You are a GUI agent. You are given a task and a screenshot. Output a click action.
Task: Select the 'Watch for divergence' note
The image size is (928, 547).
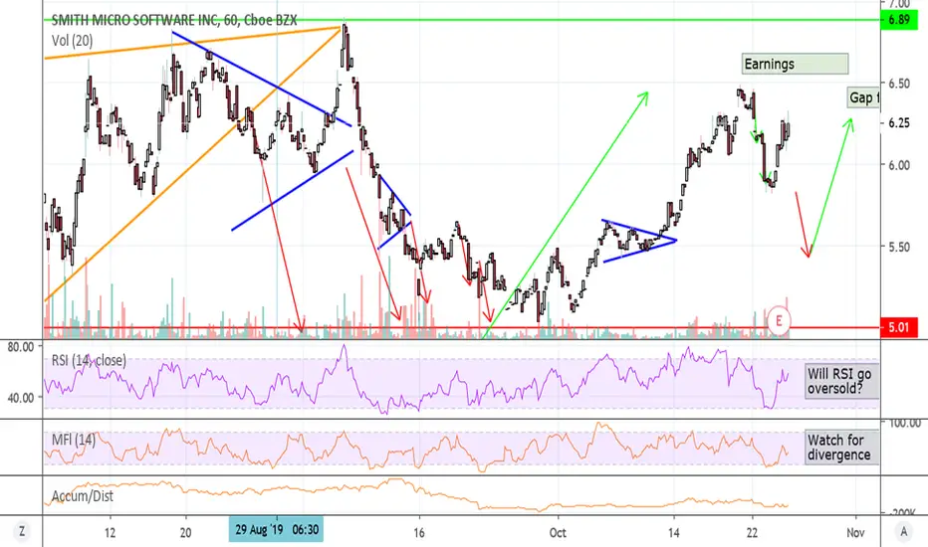pyautogui.click(x=841, y=448)
